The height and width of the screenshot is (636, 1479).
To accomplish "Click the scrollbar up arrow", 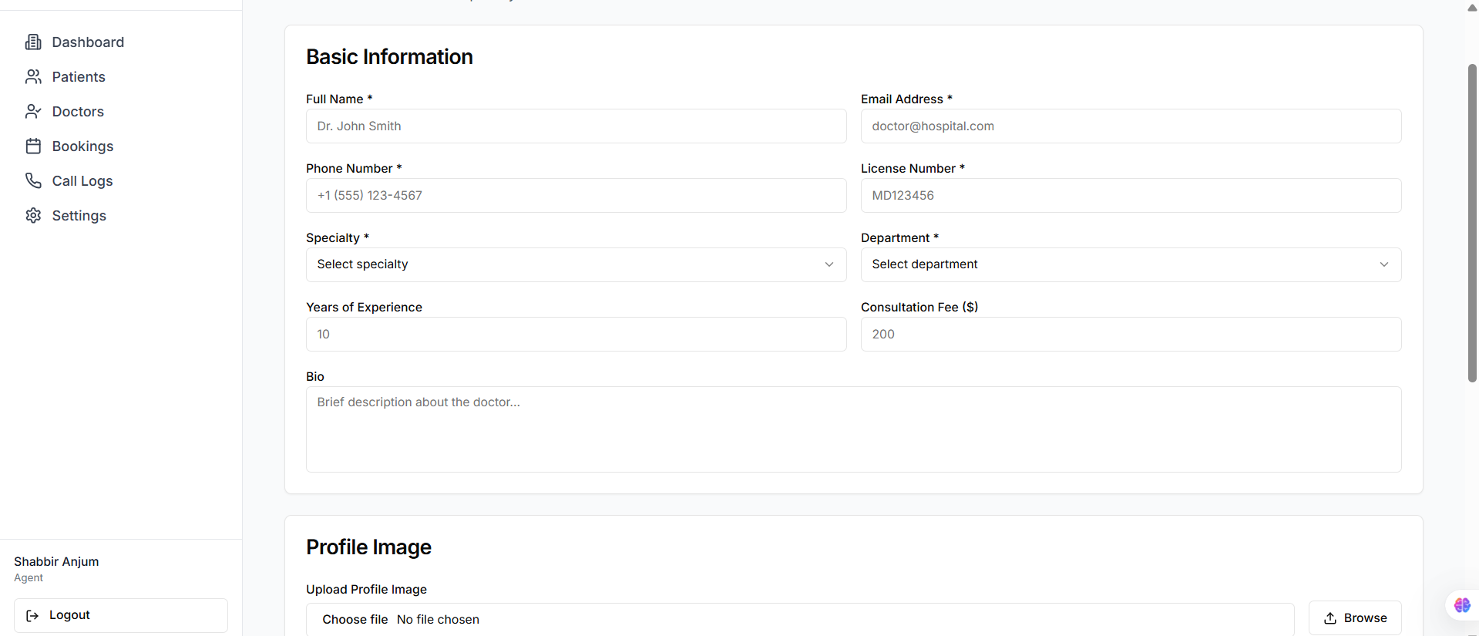I will [1472, 8].
